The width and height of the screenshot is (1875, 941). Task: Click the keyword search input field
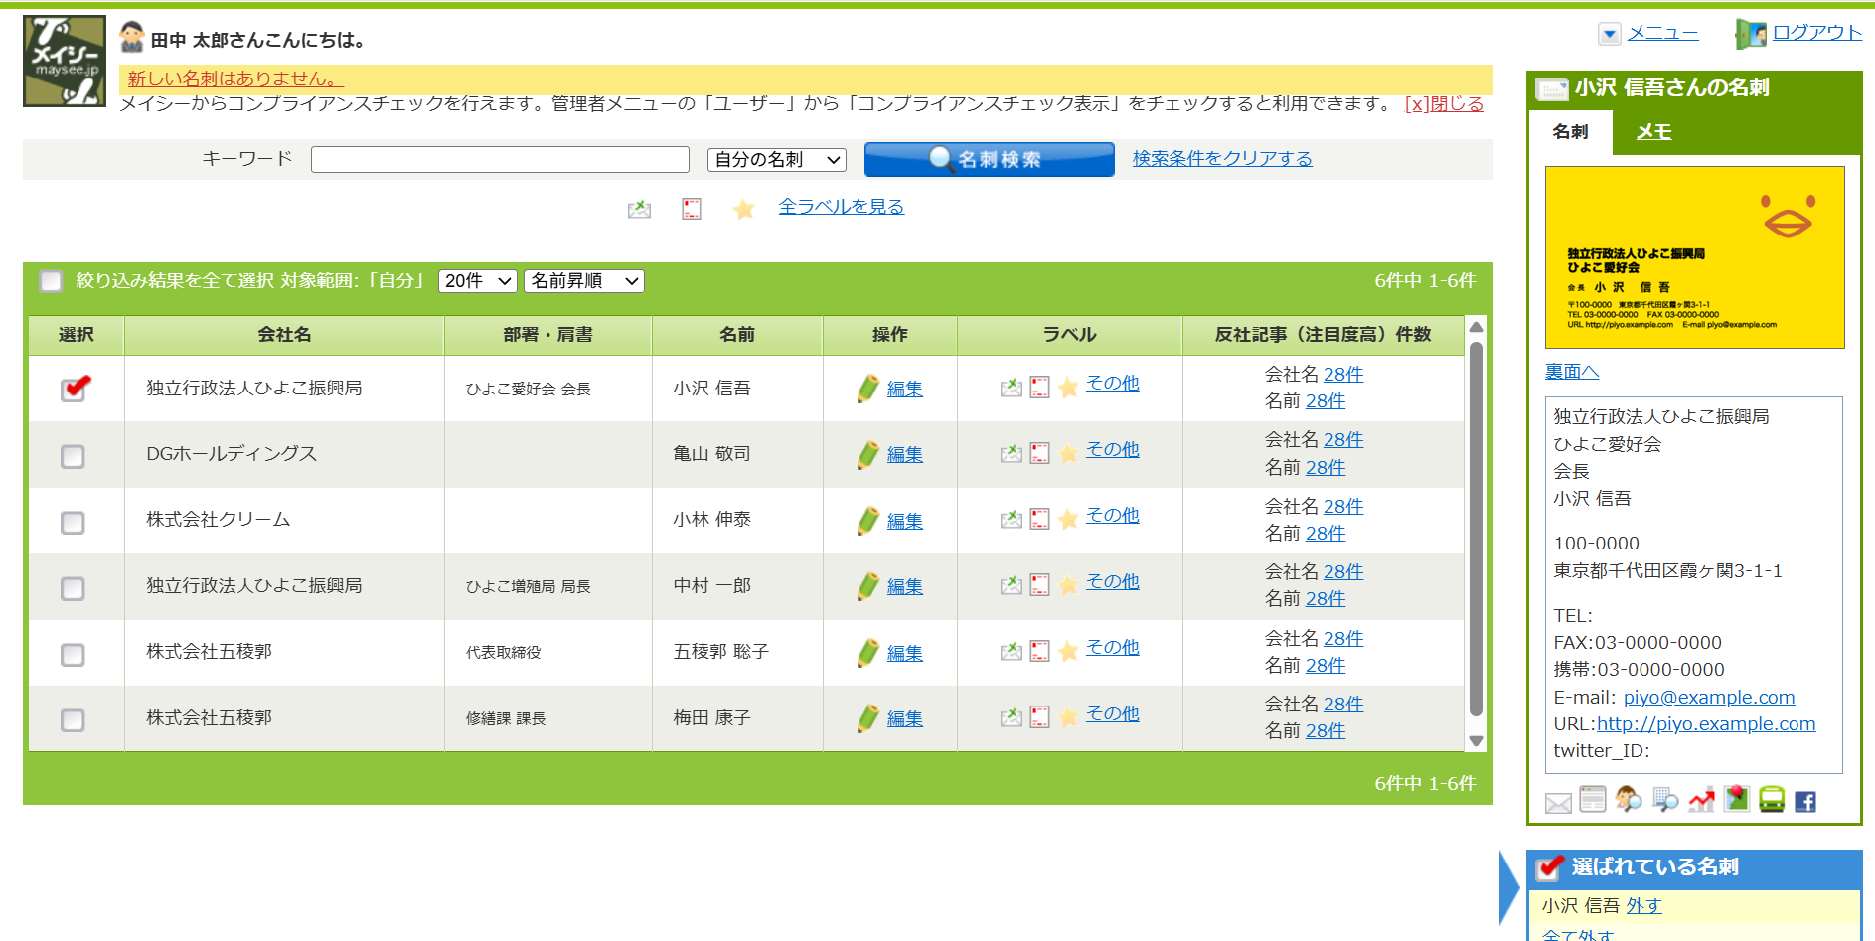click(x=500, y=159)
